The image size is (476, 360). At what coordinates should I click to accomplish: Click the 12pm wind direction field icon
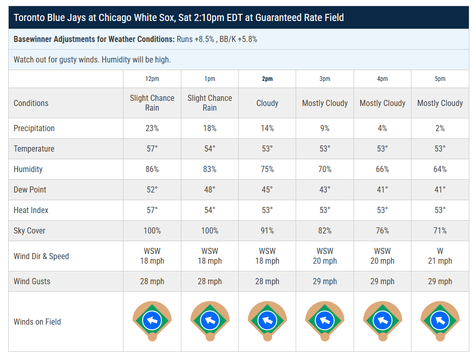point(152,321)
